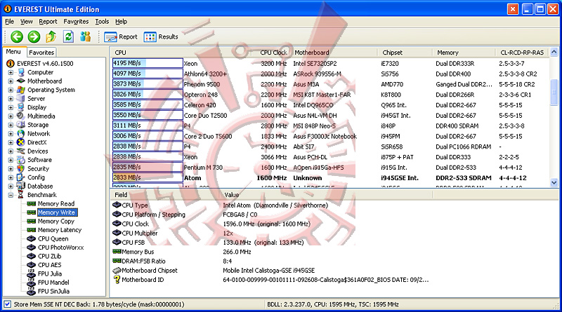Click the results list scroll up arrow
Viewport: 562px width, 312px height.
coord(554,53)
